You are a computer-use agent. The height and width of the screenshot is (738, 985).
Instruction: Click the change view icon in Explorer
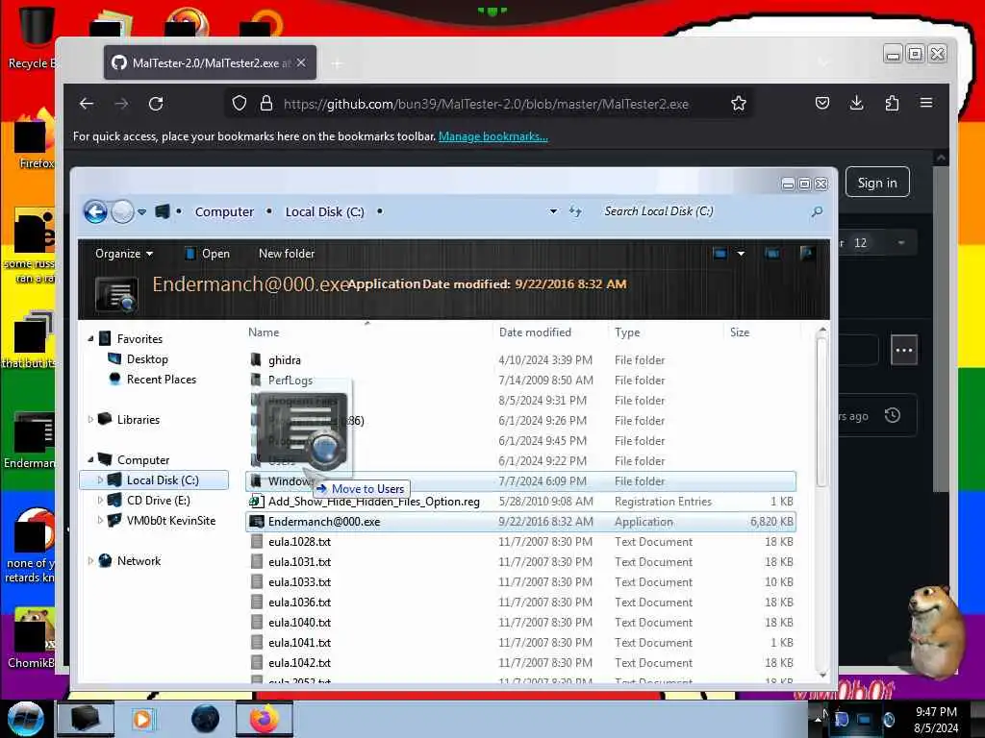720,254
